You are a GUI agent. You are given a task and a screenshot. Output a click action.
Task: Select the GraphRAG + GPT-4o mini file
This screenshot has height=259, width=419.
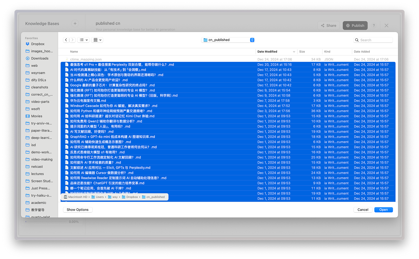click(x=228, y=137)
